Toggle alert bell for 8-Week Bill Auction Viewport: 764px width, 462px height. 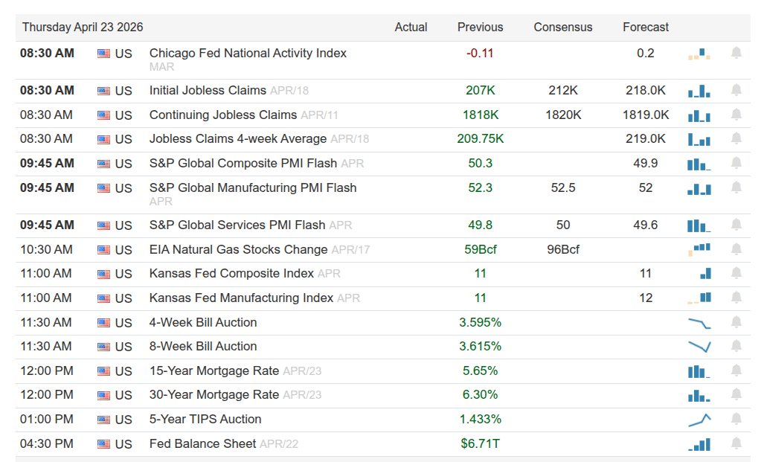point(736,347)
